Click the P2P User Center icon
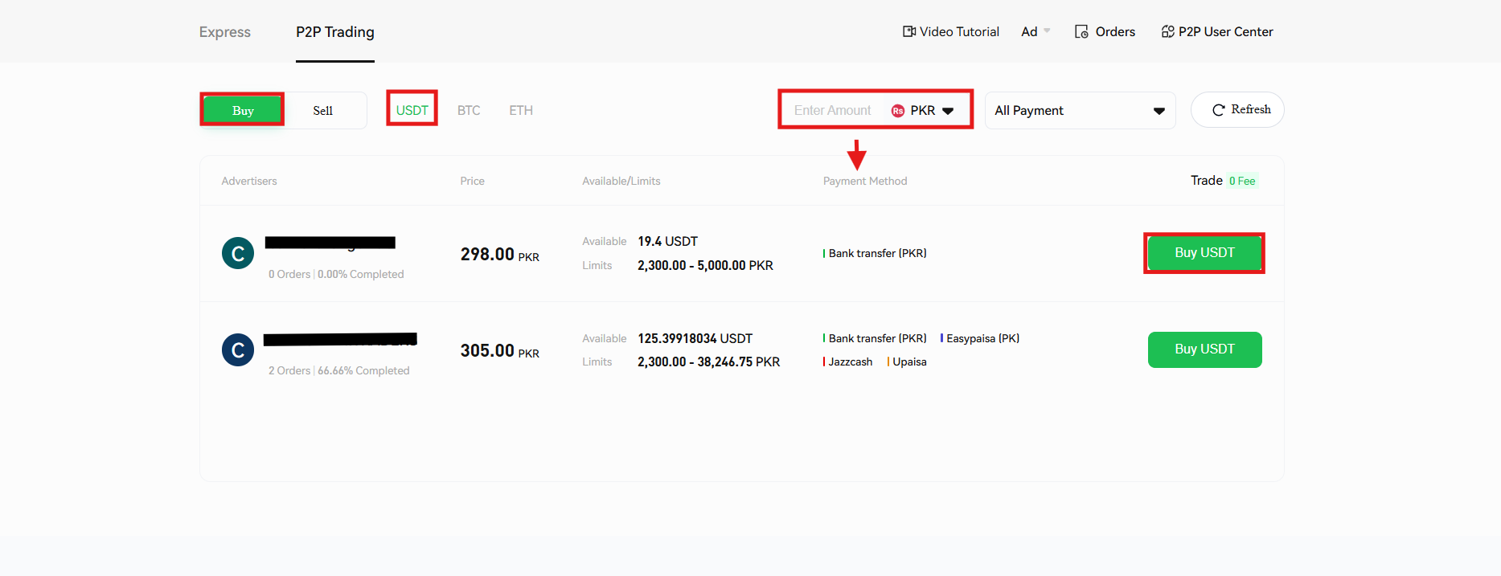1501x576 pixels. click(1168, 32)
